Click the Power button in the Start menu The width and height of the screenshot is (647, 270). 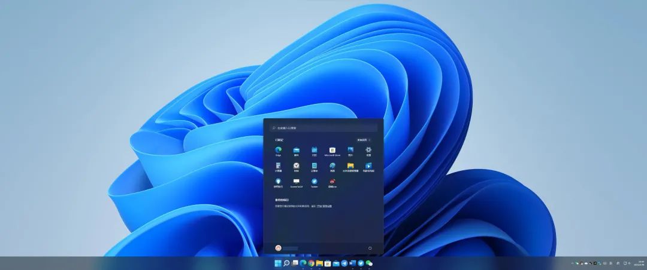point(370,248)
